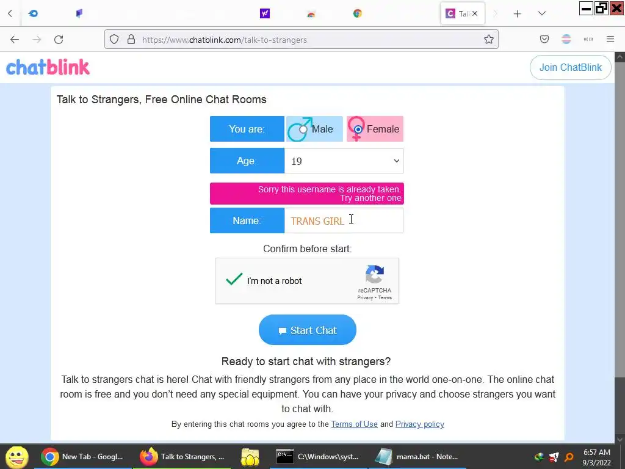Click the reCAPTCHA logo icon
The width and height of the screenshot is (625, 469).
coord(375,275)
